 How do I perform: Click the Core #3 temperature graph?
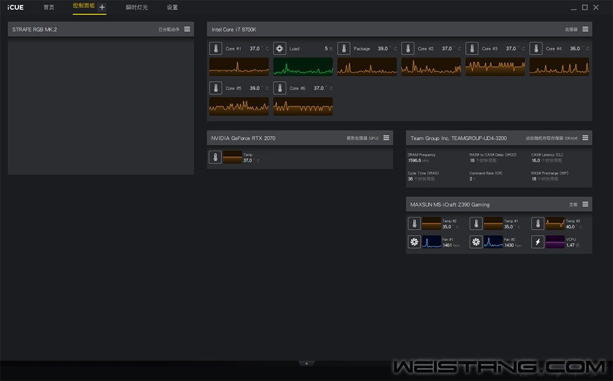pos(495,67)
